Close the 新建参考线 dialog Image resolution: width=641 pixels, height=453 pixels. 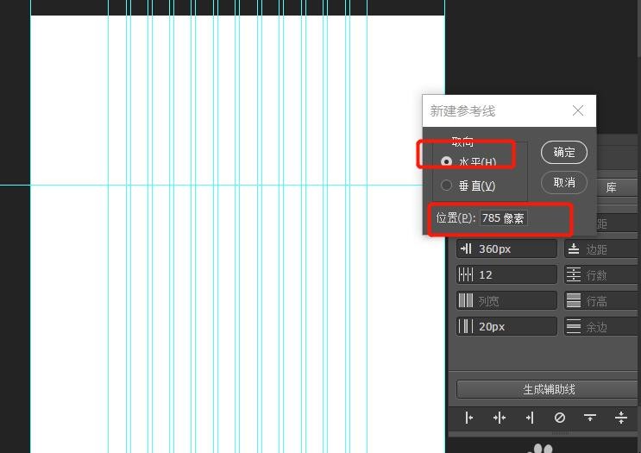[x=578, y=110]
